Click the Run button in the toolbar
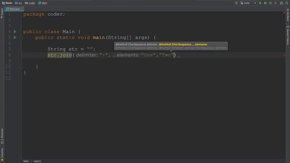290x163 pixels. tap(260, 3)
